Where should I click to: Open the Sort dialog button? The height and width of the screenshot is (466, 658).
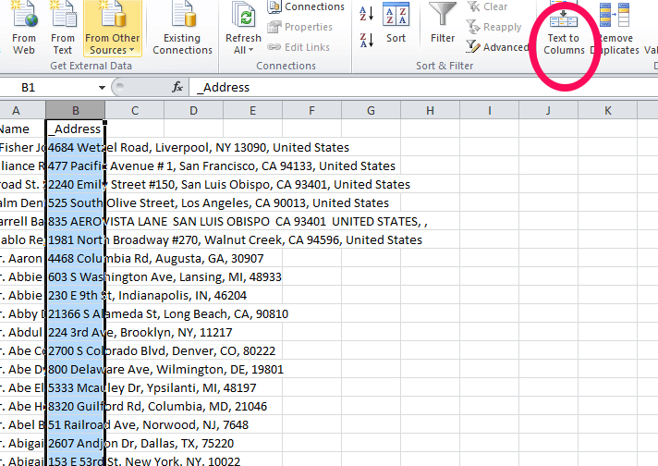396,23
